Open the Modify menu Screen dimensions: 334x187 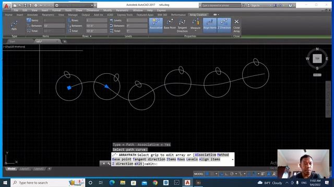(x=108, y=10)
